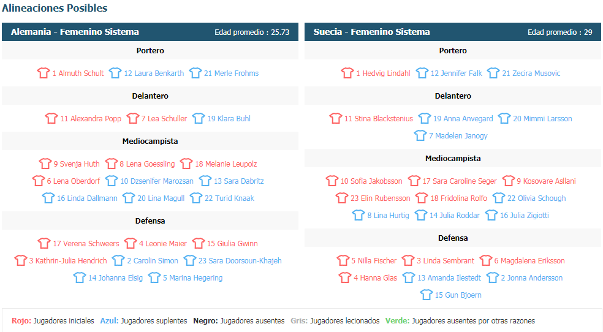
Task: Select blue jersey icon next to Madelen Janogy
Action: [x=420, y=135]
